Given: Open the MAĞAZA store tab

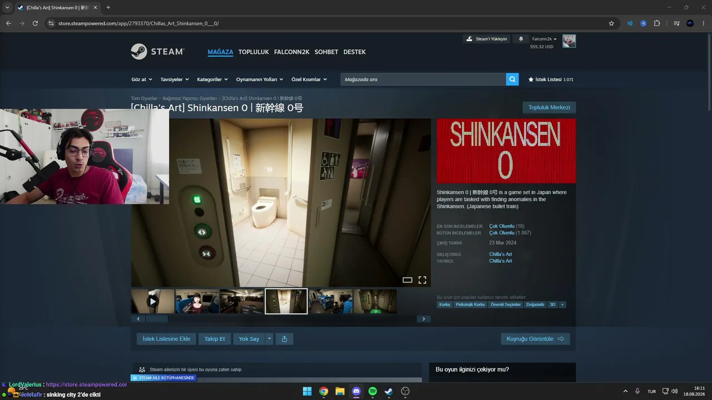Looking at the screenshot, I should click(220, 52).
